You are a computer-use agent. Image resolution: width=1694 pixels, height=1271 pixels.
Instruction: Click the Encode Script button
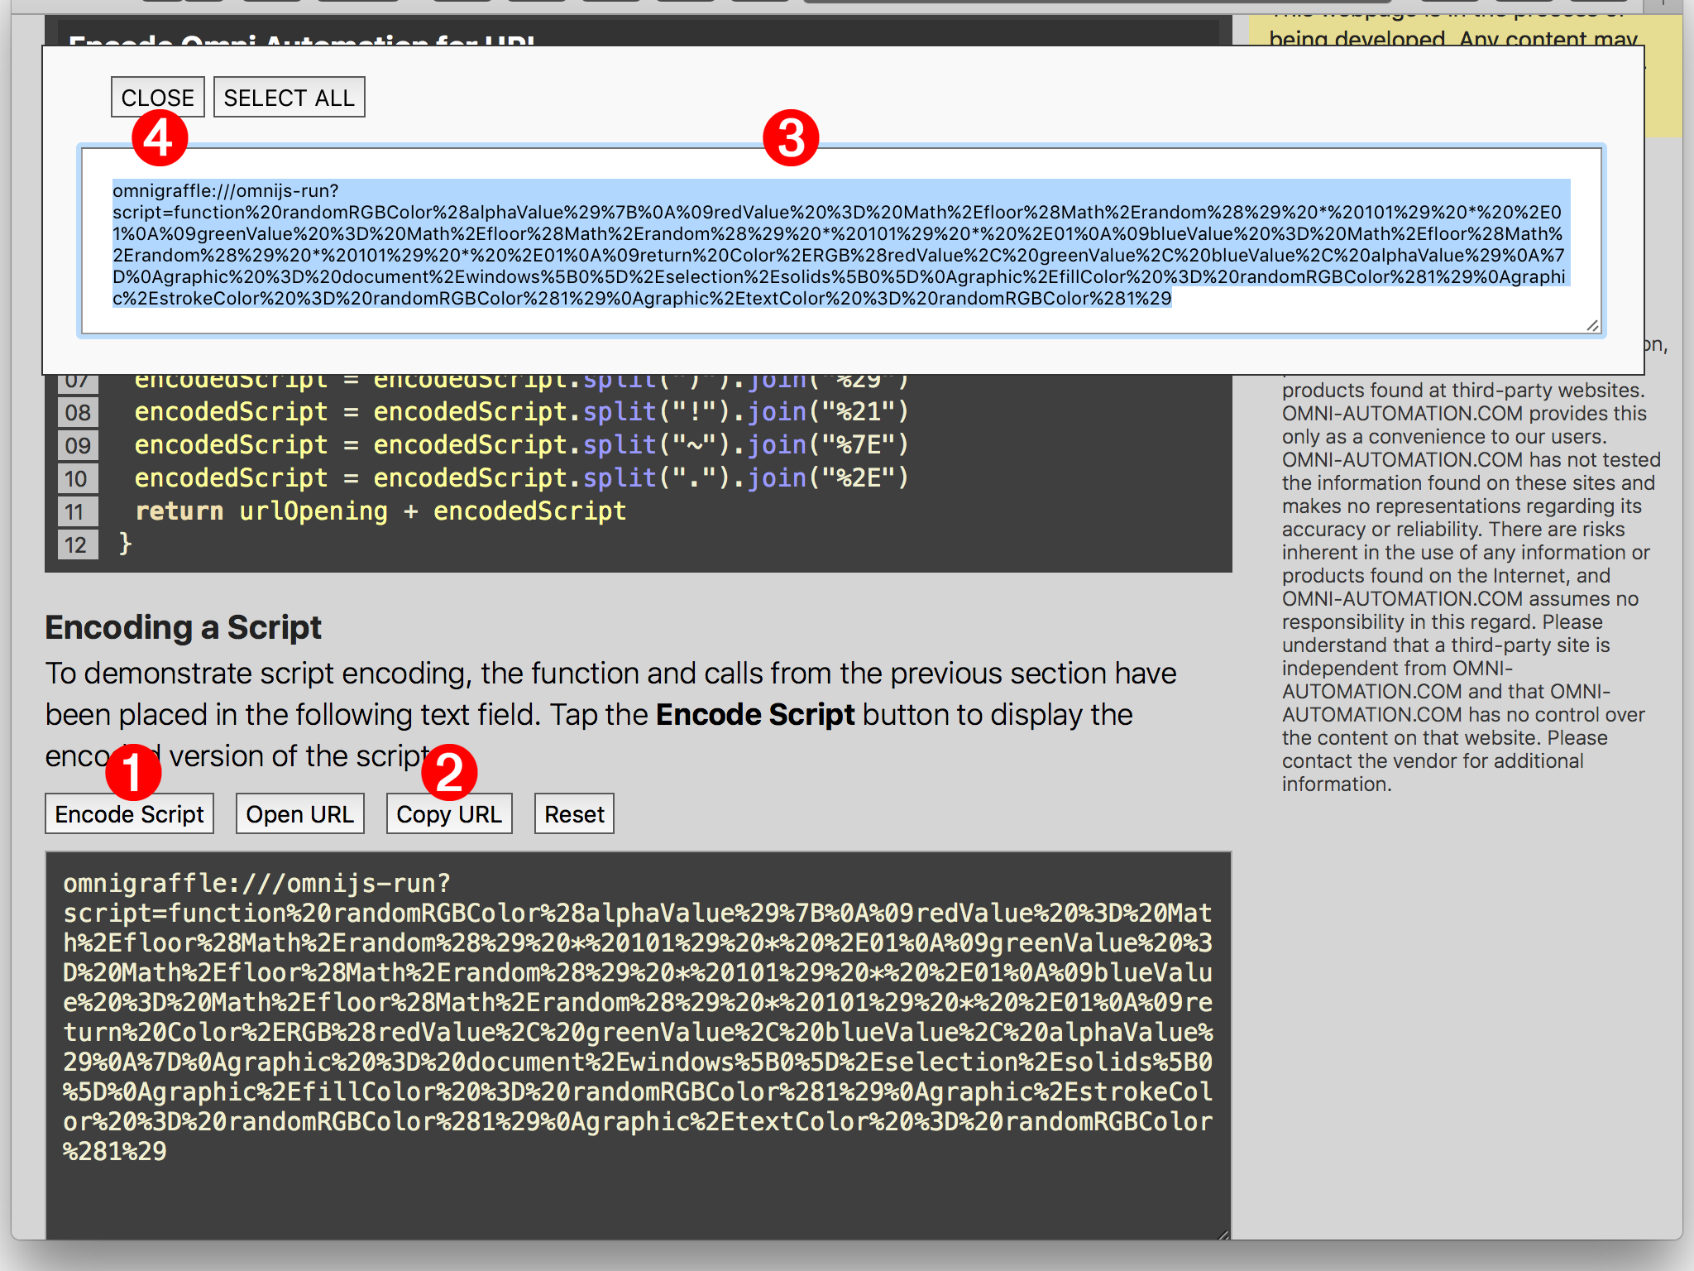[129, 814]
